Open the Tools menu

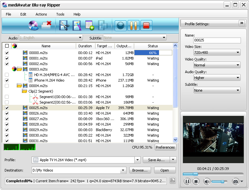click(60, 14)
